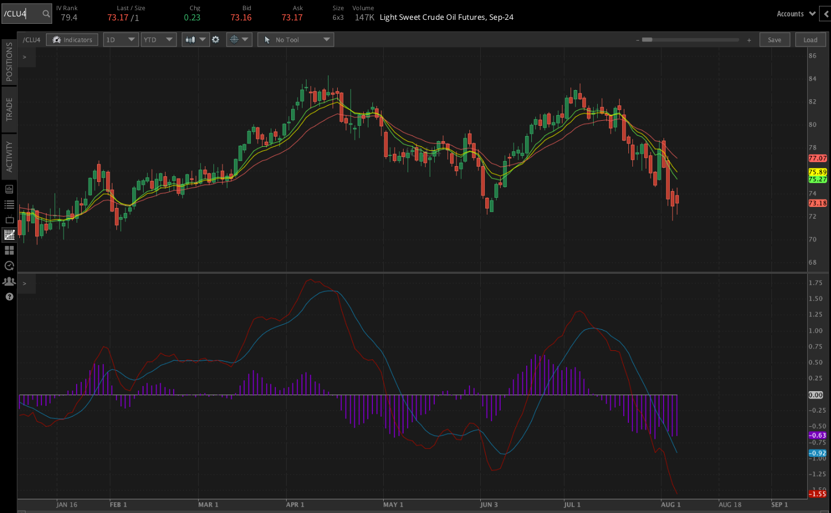Open the 1D aggregation period dropdown
Image resolution: width=831 pixels, height=513 pixels.
(x=121, y=40)
